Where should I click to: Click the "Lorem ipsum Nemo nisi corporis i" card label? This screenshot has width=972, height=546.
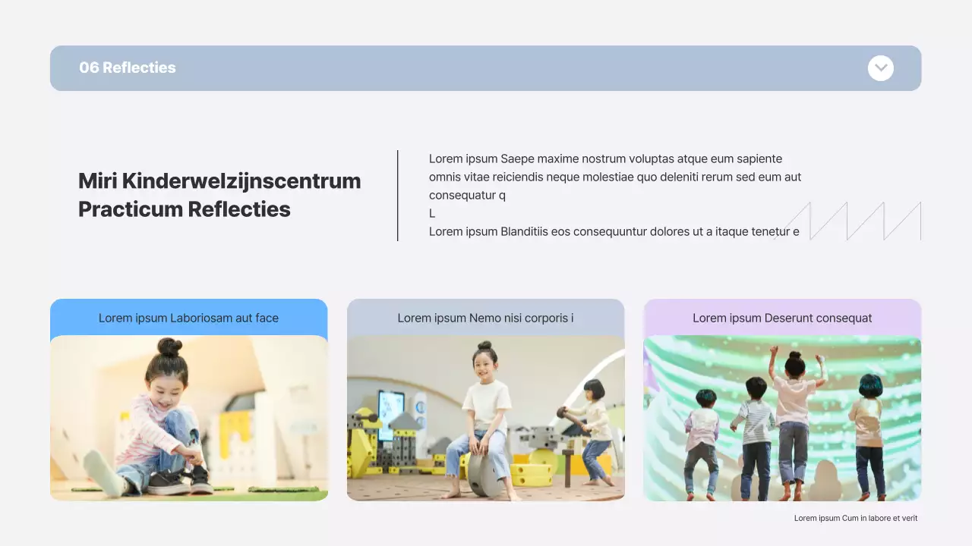[x=485, y=318]
